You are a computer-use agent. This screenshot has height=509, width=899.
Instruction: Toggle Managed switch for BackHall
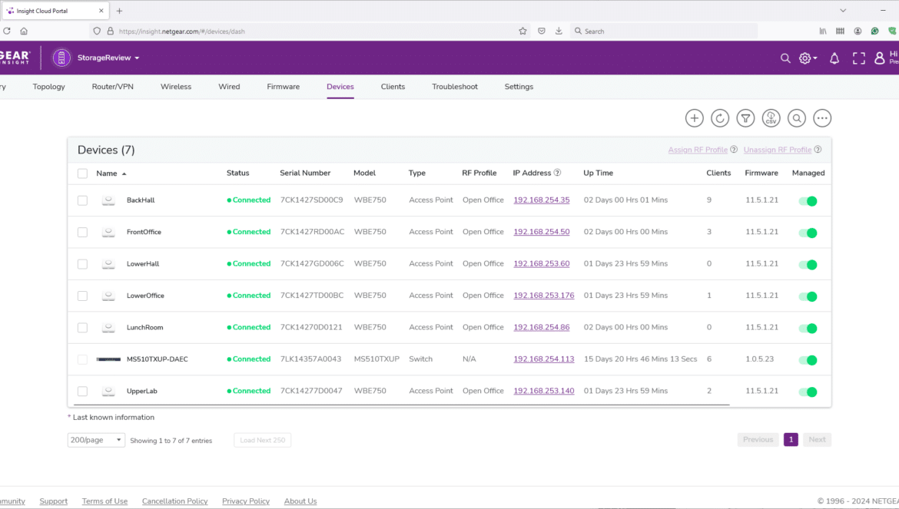(808, 201)
